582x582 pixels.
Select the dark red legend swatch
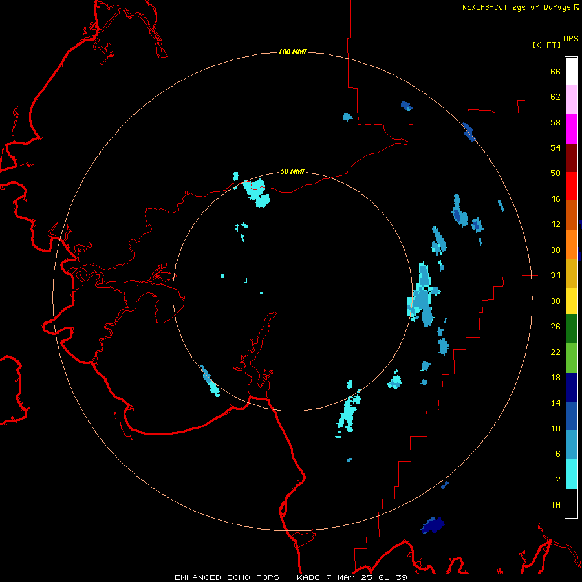[571, 158]
